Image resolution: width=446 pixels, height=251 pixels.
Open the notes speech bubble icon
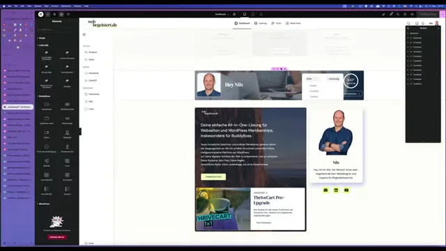[x=68, y=14]
